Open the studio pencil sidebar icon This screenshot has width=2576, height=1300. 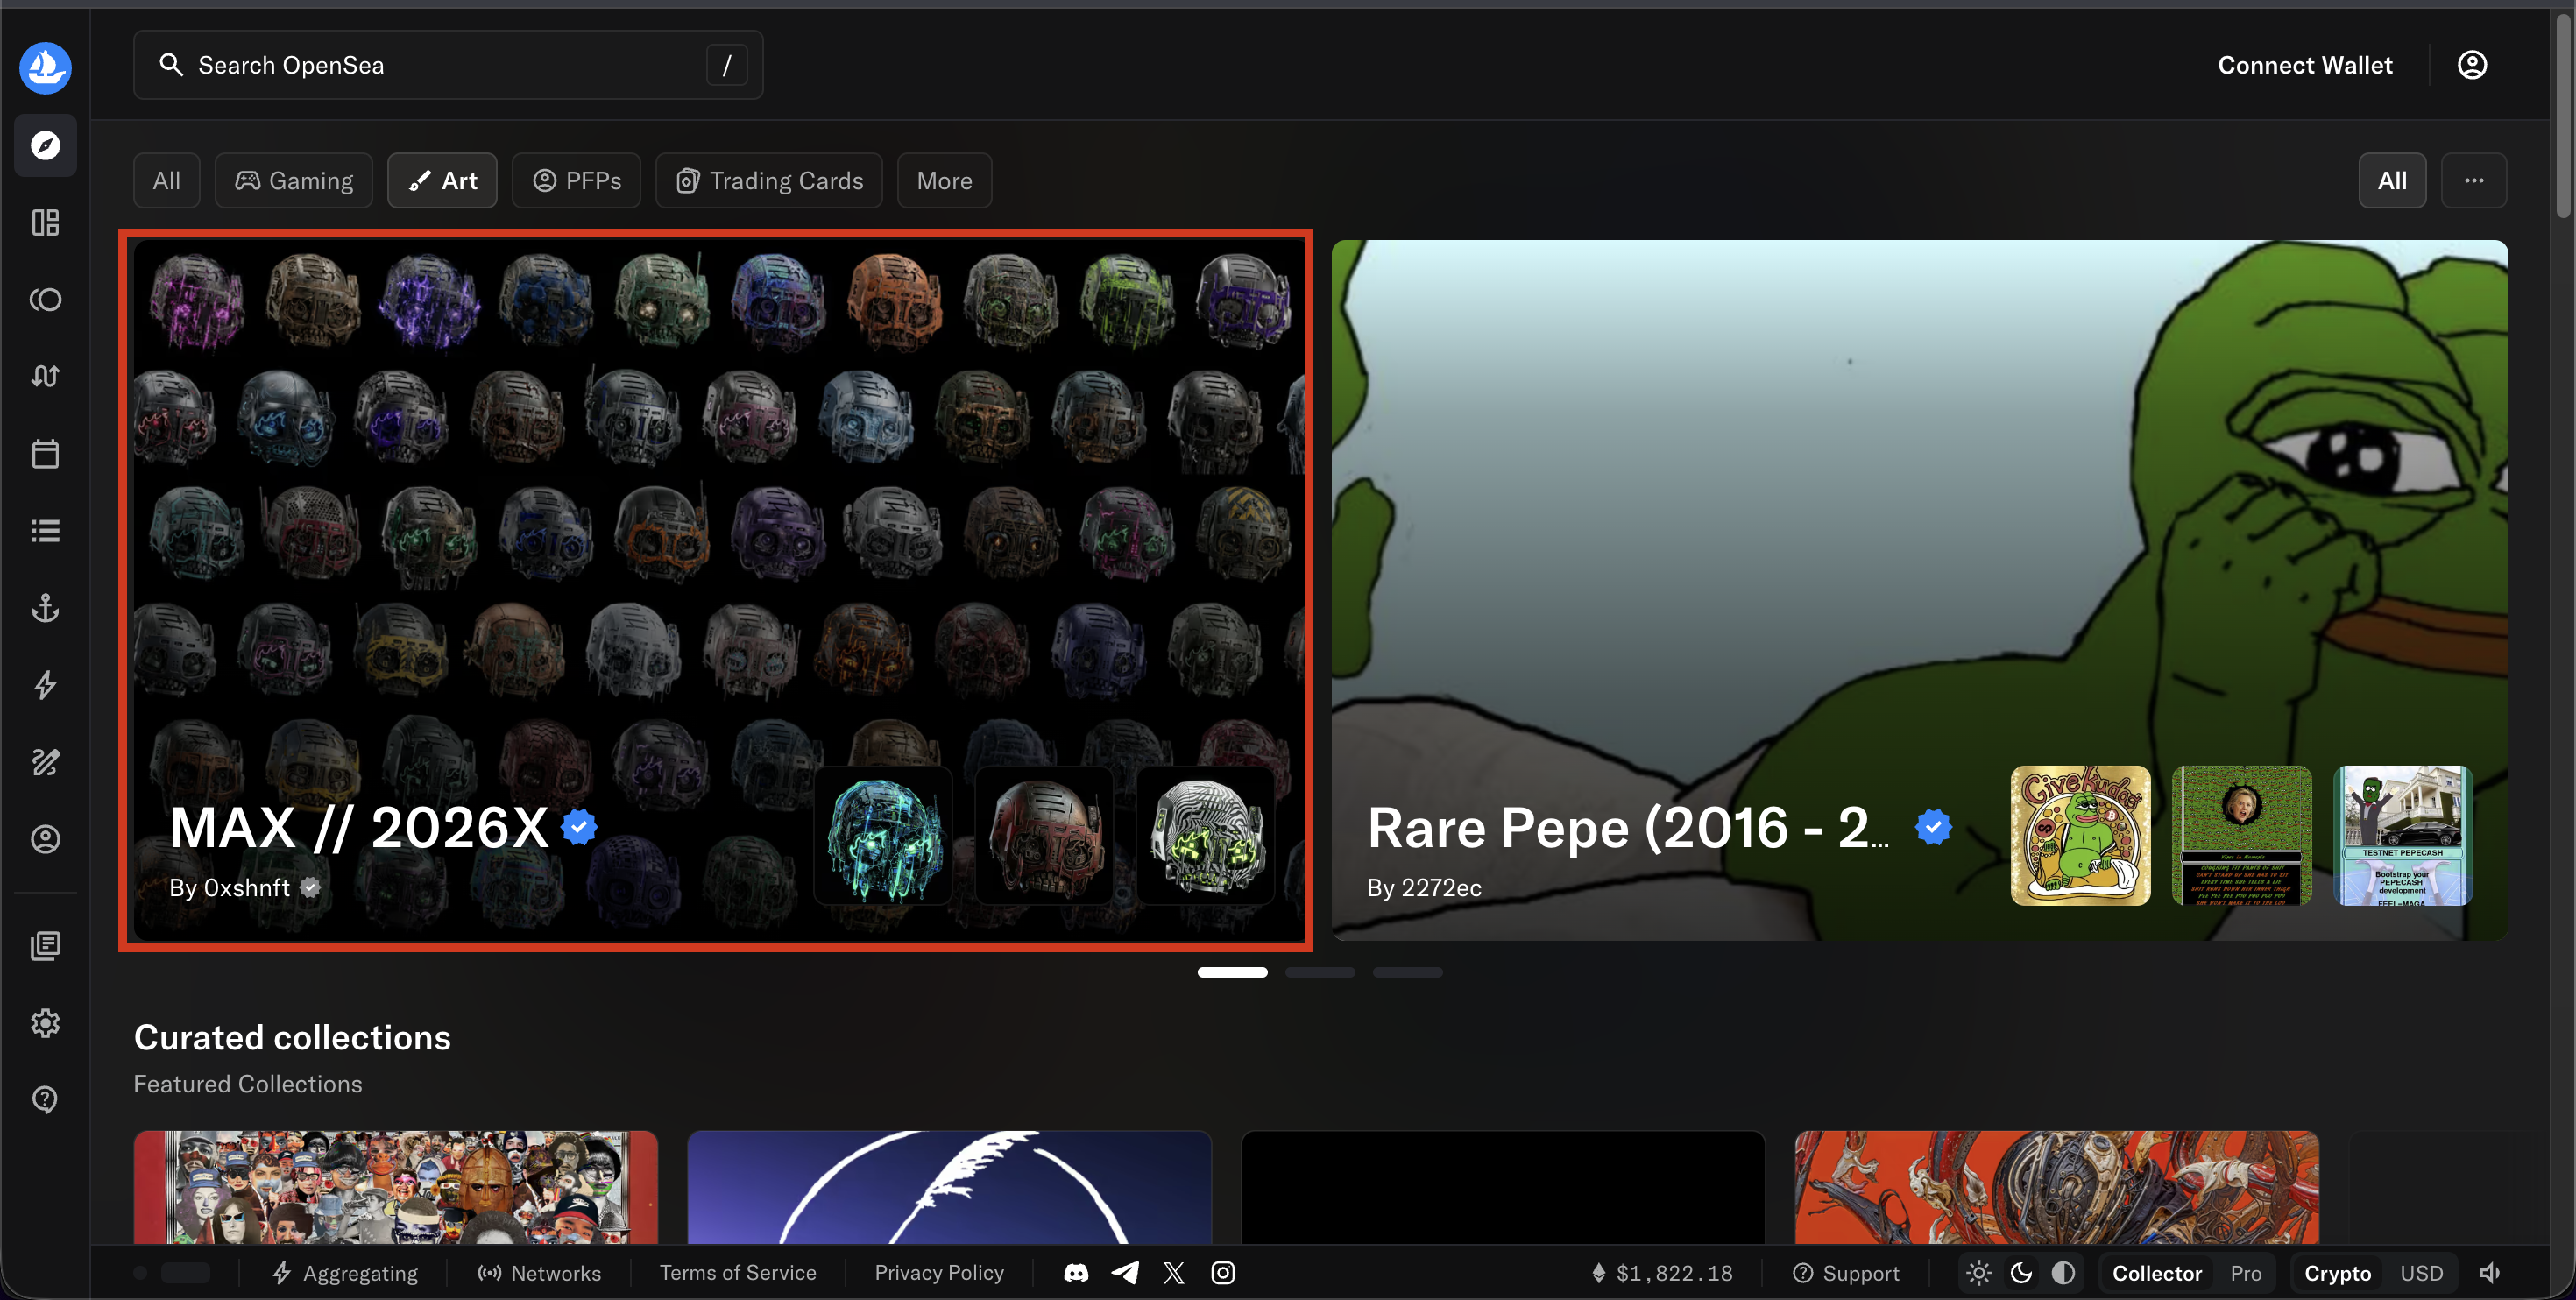click(x=45, y=762)
